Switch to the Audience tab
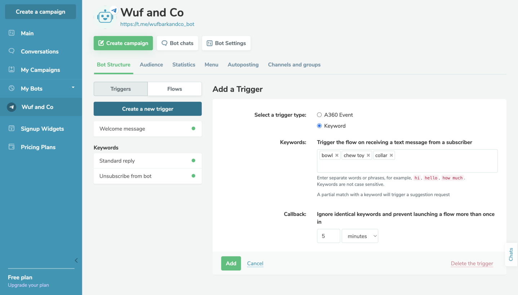This screenshot has height=295, width=518. [x=151, y=65]
